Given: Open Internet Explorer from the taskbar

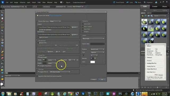Looking at the screenshot, I should (x=65, y=94).
